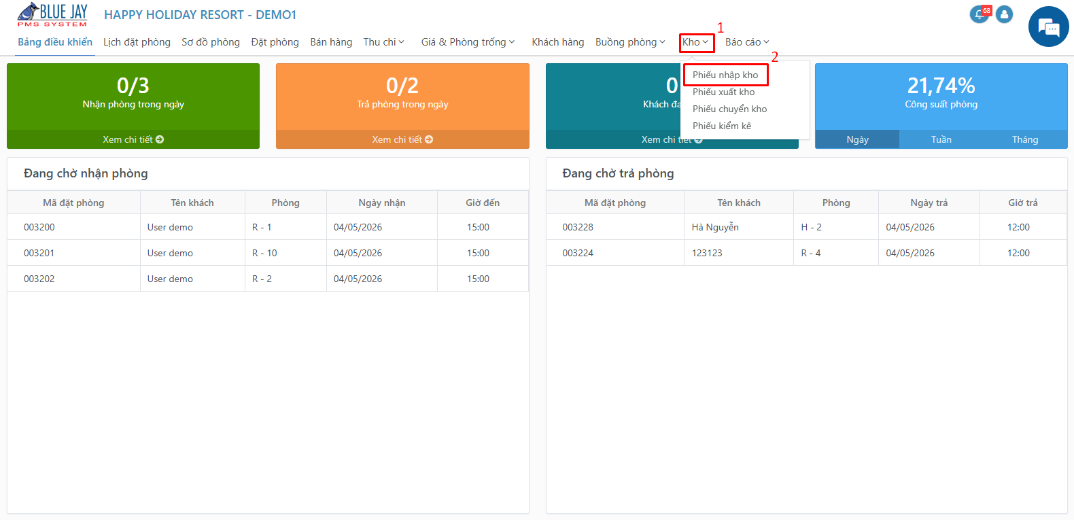Select booking code 003224

coord(578,253)
